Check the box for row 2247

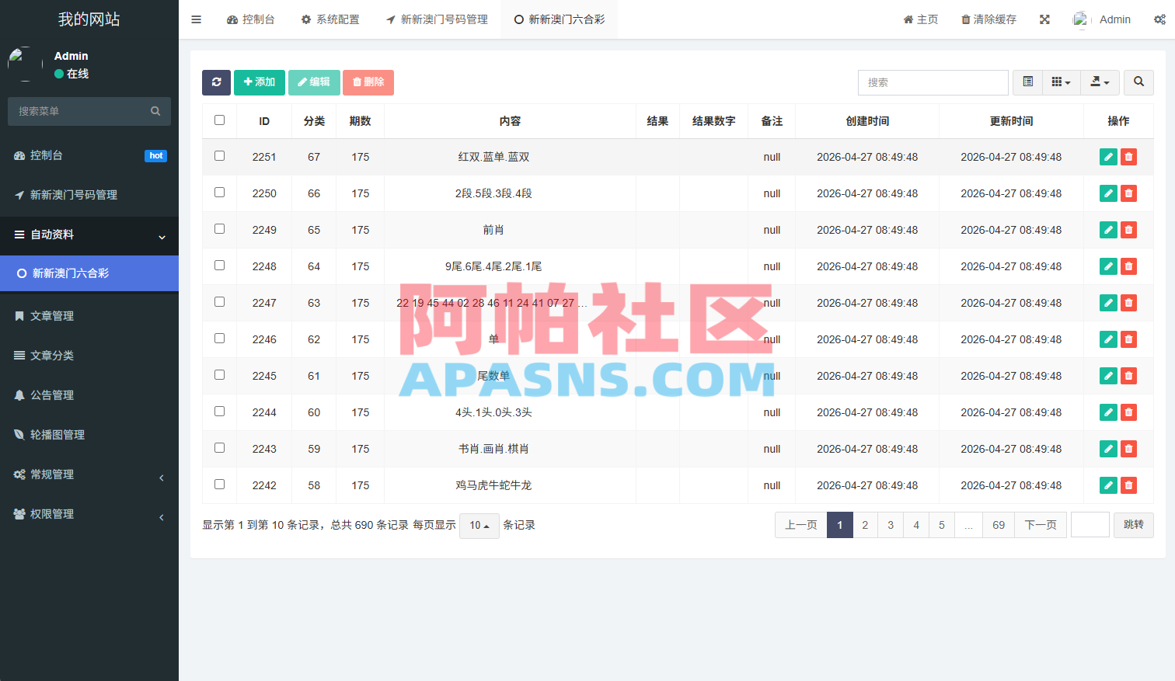tap(219, 302)
